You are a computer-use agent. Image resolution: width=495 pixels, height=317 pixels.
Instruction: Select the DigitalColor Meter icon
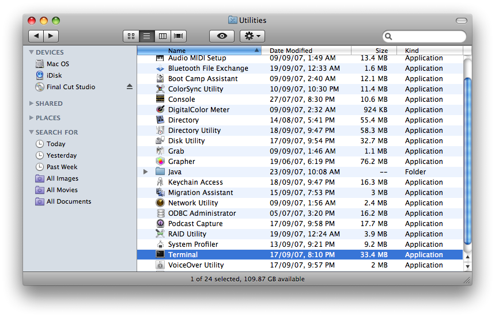click(160, 109)
